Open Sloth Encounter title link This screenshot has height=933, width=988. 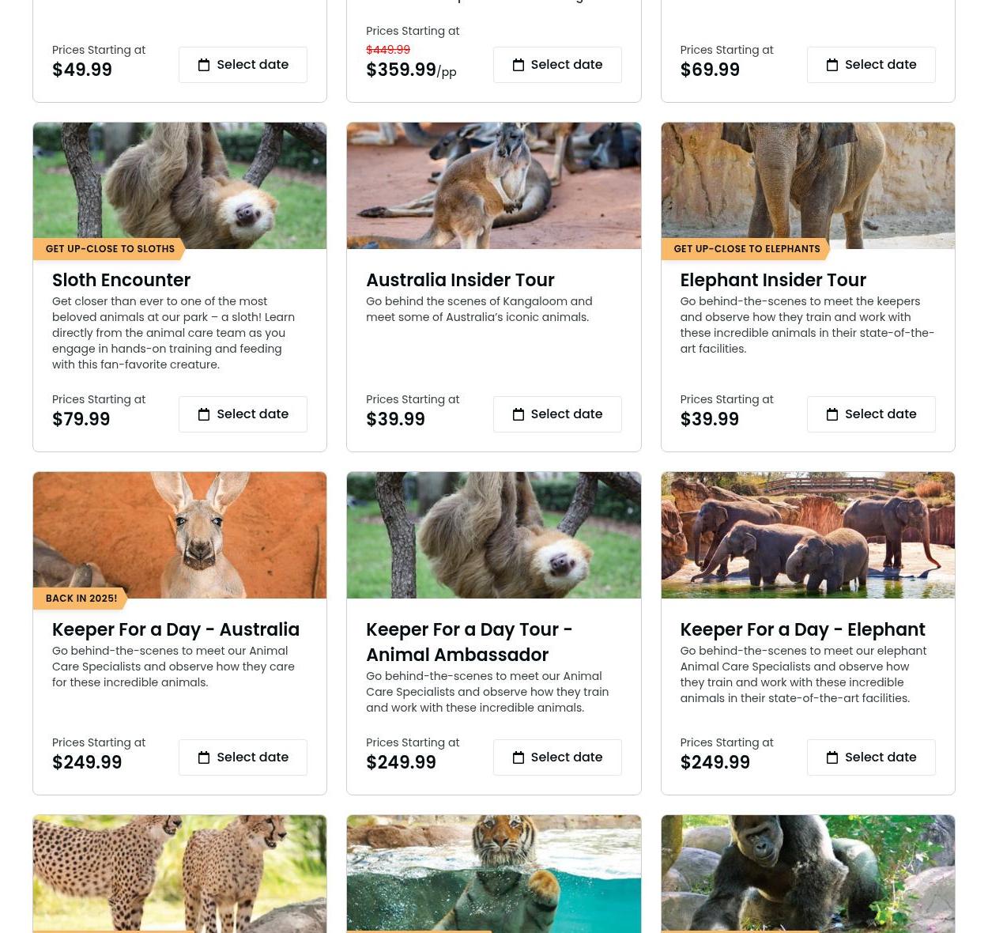point(121,280)
